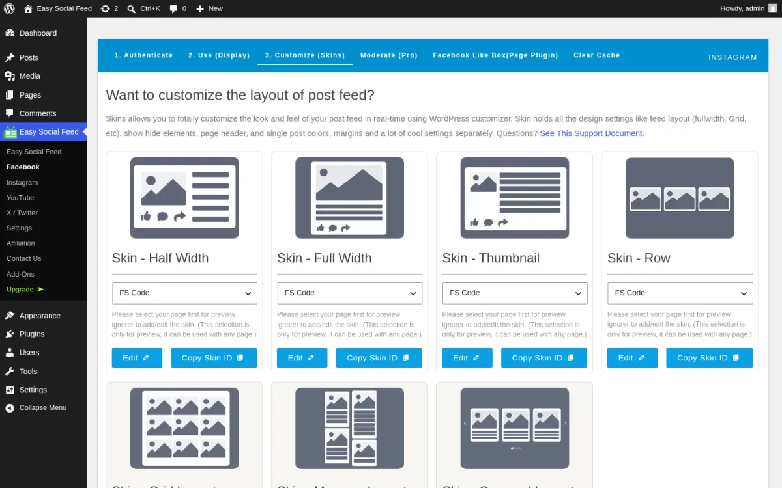Open the page dropdown for Skin - Row
This screenshot has height=488, width=782.
[x=680, y=293]
